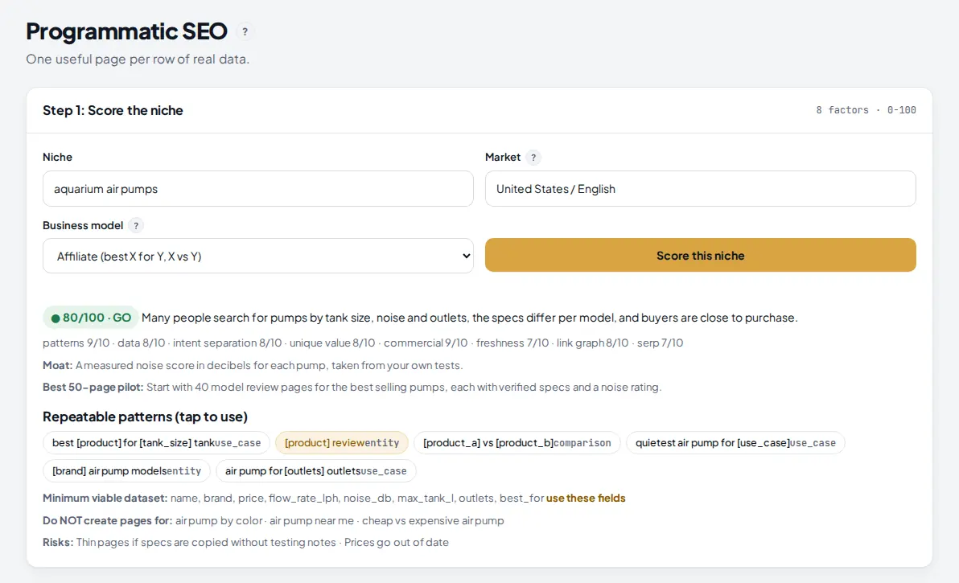Image resolution: width=959 pixels, height=583 pixels.
Task: Click the Repeatable patterns heading
Action: click(145, 417)
